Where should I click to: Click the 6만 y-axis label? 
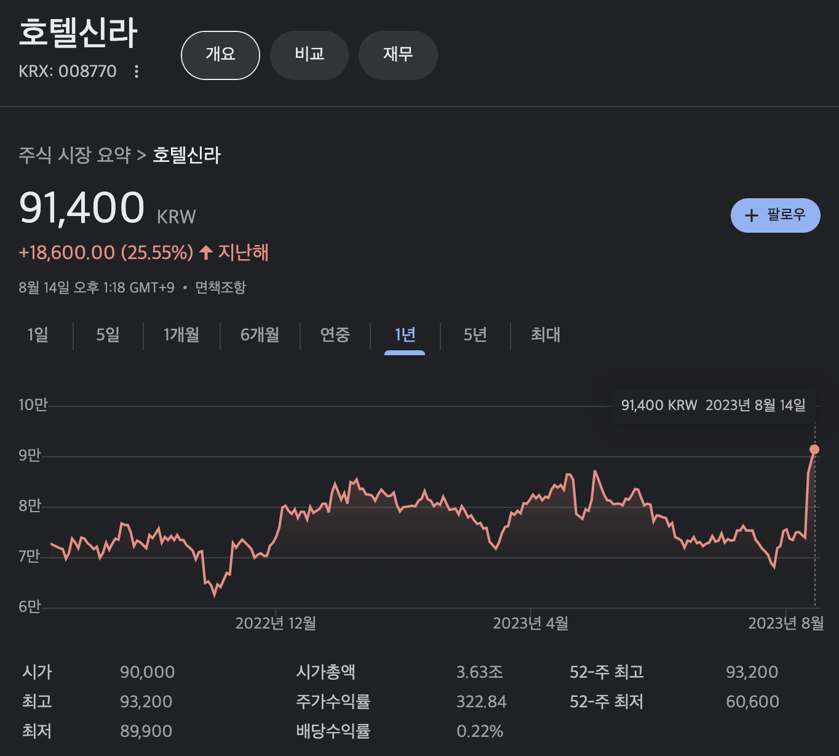(30, 606)
